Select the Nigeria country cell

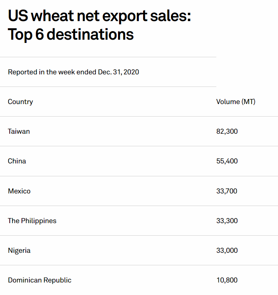click(19, 250)
